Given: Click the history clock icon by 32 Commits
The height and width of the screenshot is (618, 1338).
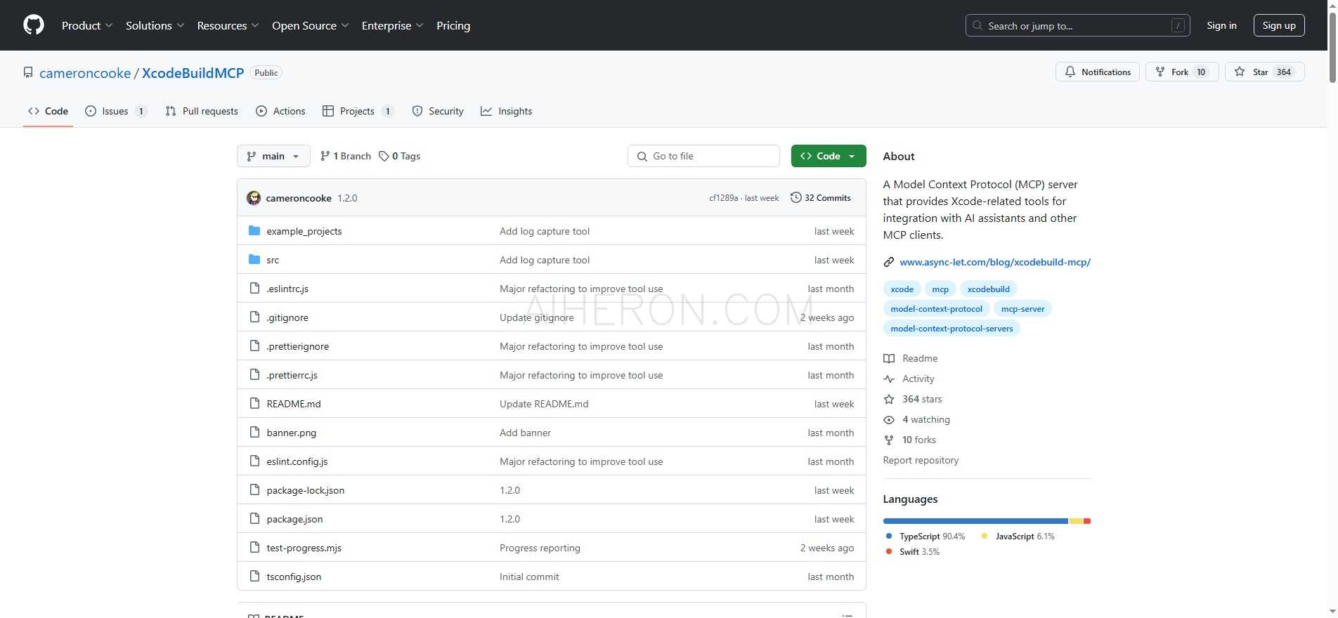Looking at the screenshot, I should tap(795, 197).
